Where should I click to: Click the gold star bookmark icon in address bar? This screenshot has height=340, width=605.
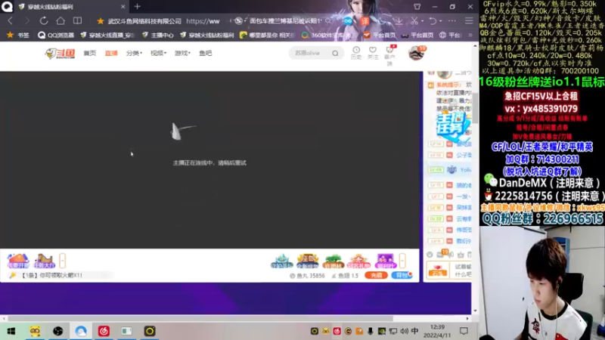coord(101,21)
